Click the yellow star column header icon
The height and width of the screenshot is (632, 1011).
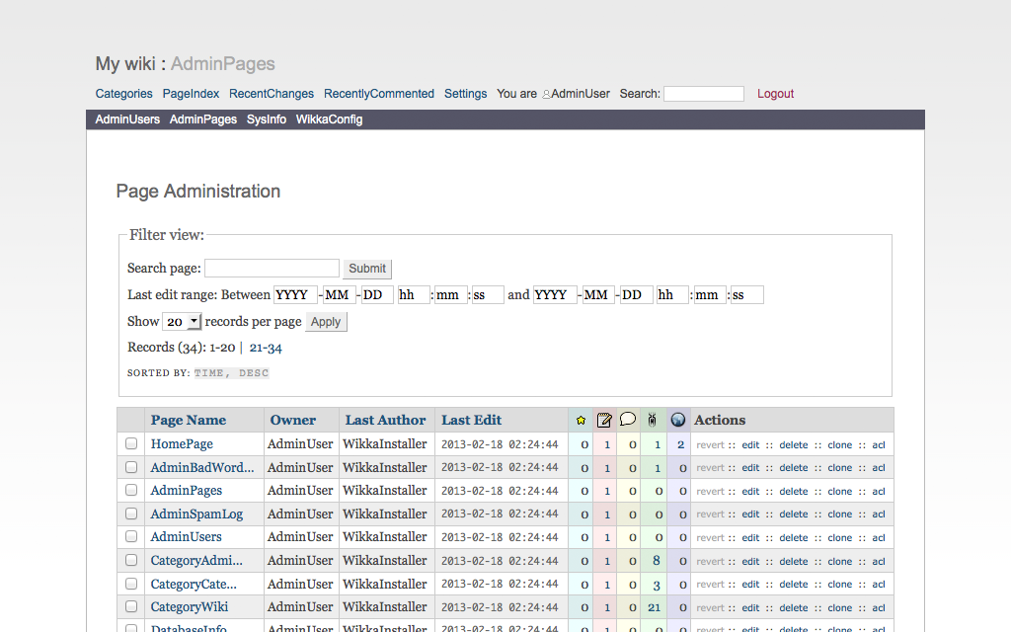click(x=581, y=420)
